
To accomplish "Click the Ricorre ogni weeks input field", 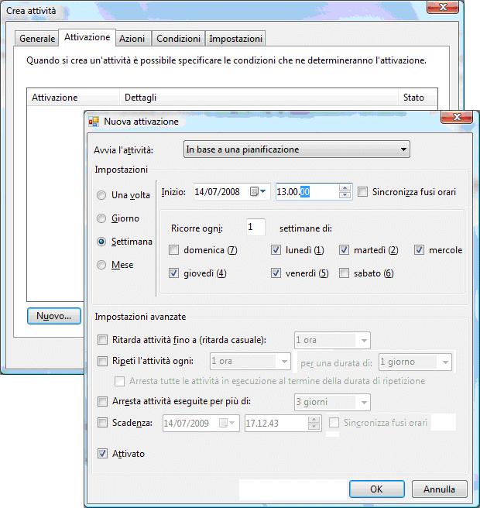I will [255, 227].
